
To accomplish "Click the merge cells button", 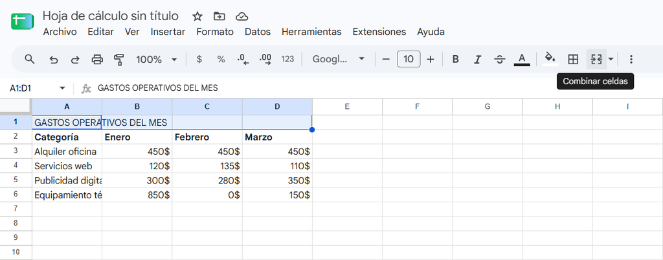I will [596, 59].
